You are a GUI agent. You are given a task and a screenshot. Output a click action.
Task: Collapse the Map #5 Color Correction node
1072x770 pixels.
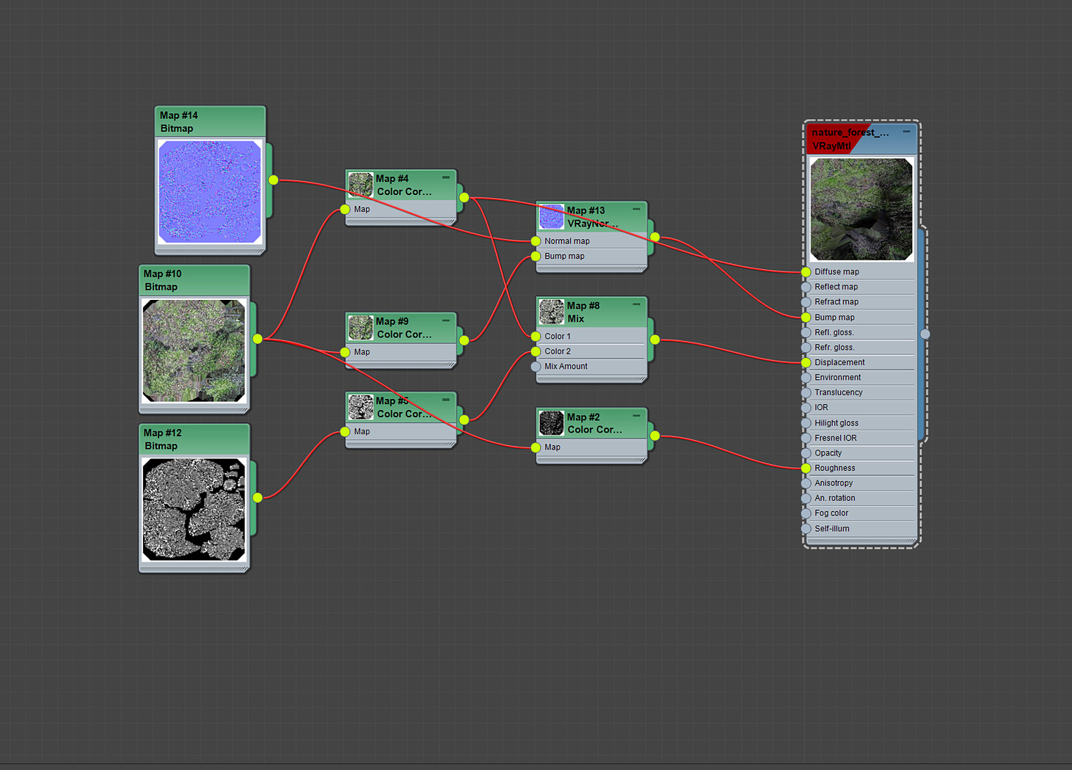click(445, 400)
